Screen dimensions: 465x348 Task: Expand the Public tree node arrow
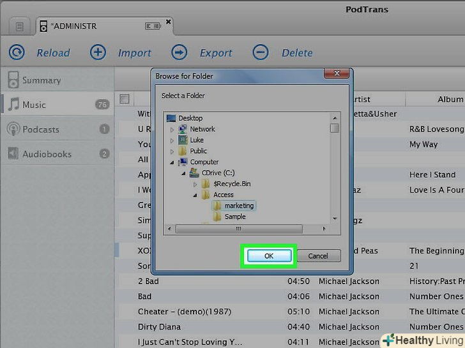(x=172, y=151)
